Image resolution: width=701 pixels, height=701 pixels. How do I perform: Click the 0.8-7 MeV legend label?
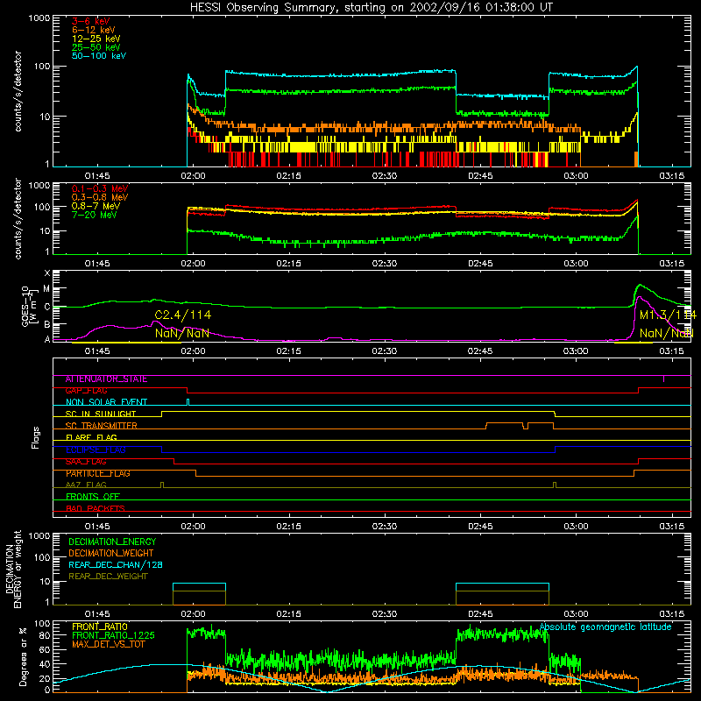coord(96,206)
